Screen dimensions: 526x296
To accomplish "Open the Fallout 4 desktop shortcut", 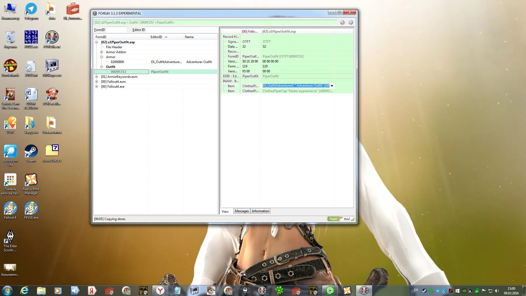I will click(10, 211).
